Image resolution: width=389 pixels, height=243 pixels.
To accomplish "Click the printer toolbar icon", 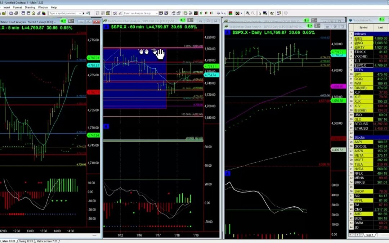I will tap(16, 13).
